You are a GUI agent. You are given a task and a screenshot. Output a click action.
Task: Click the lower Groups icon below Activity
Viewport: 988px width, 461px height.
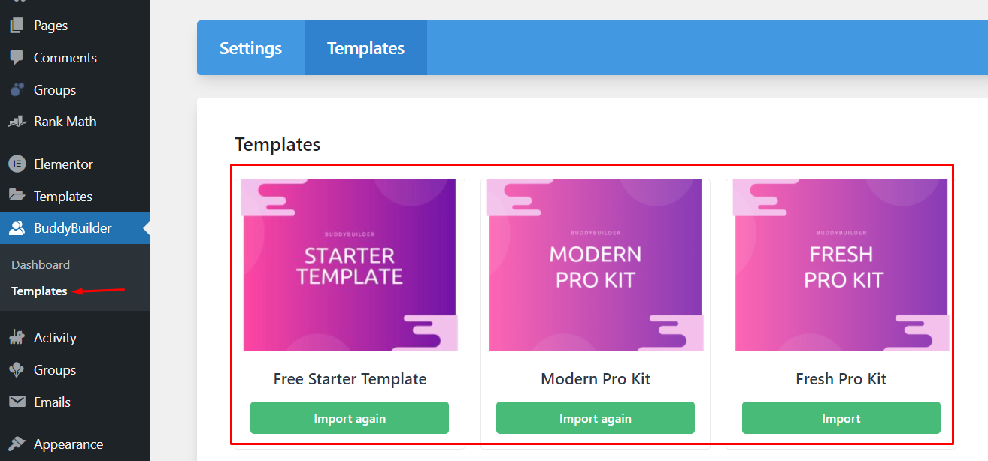coord(17,370)
